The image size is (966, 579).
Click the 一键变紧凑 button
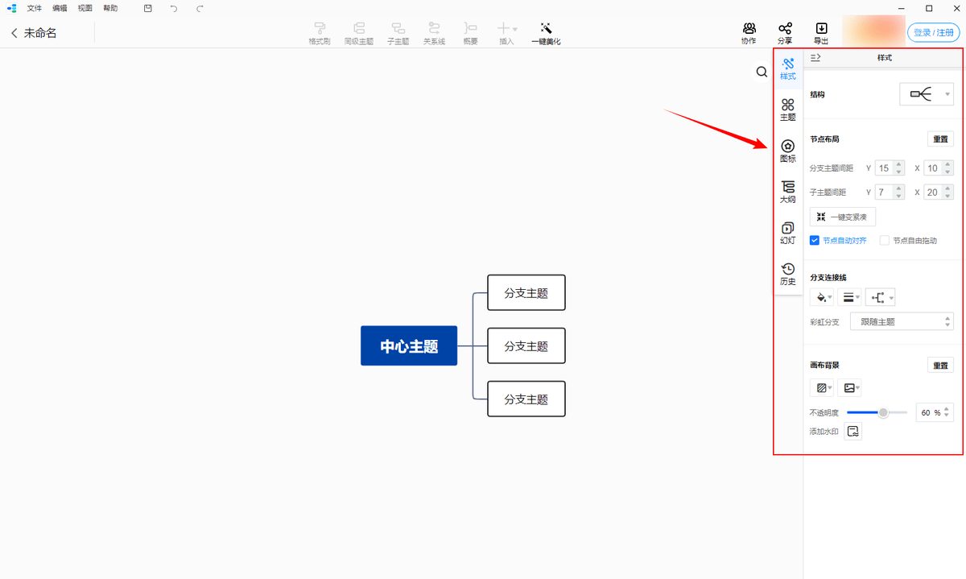tap(842, 217)
